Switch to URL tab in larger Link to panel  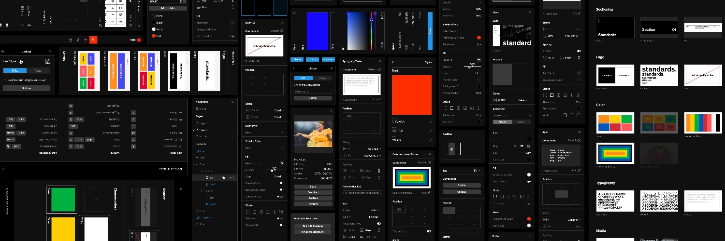(14, 70)
